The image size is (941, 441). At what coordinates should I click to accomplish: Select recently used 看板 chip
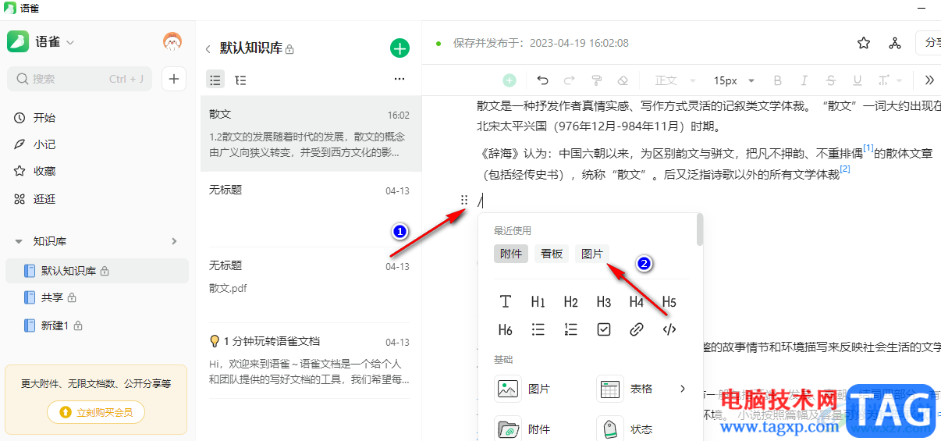552,254
